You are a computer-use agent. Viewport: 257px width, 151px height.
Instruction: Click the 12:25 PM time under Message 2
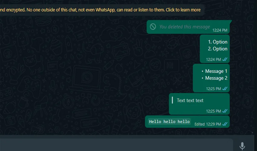pyautogui.click(x=213, y=89)
